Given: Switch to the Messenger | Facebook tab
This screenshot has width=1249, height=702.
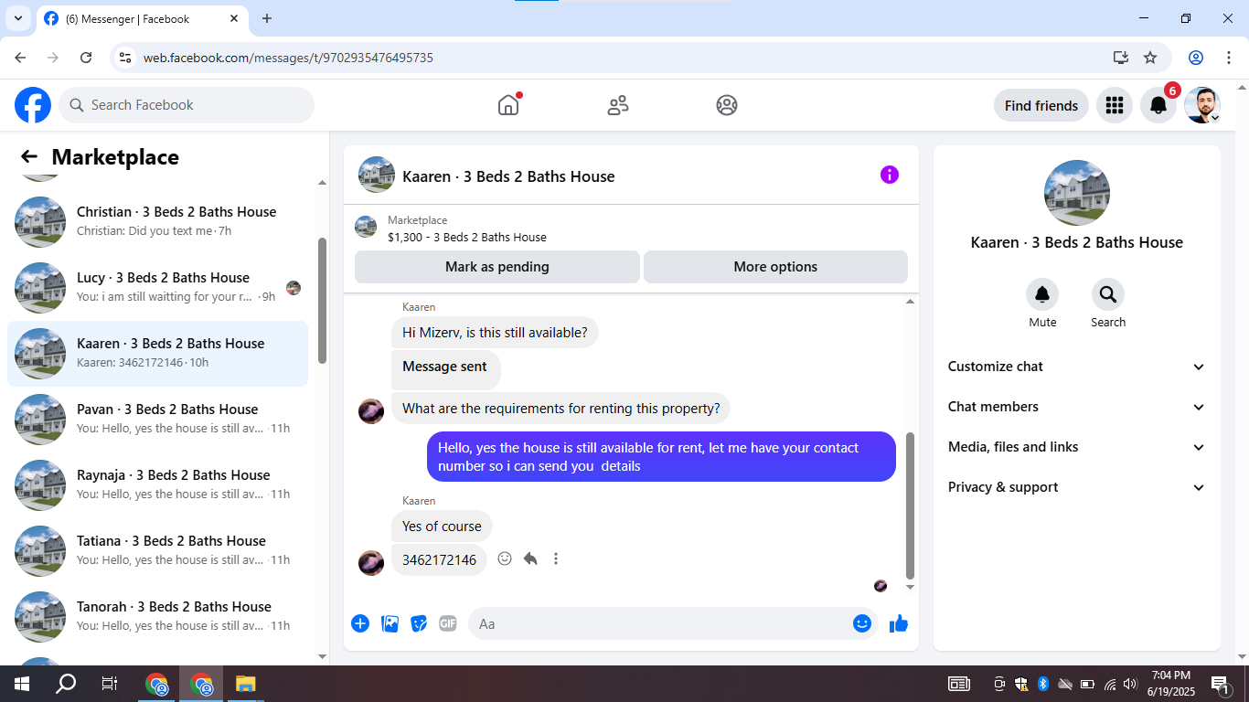Looking at the screenshot, I should click(x=142, y=18).
